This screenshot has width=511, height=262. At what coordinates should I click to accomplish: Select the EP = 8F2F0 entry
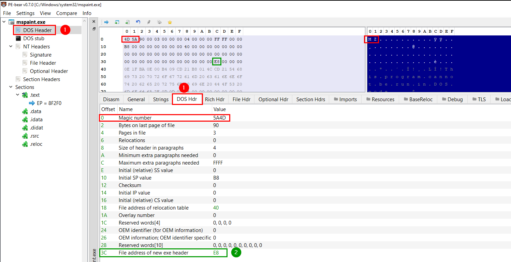pos(49,103)
